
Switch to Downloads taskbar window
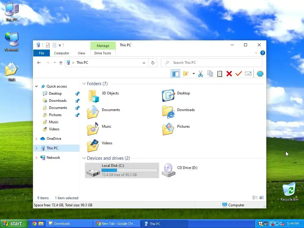[69, 224]
